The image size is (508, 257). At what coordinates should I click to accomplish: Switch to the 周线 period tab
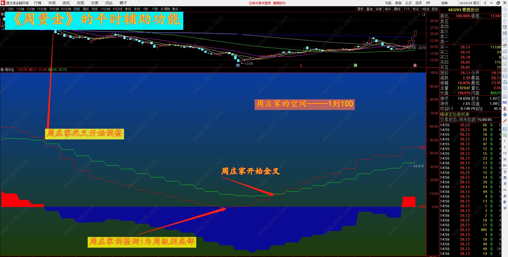click(86, 9)
